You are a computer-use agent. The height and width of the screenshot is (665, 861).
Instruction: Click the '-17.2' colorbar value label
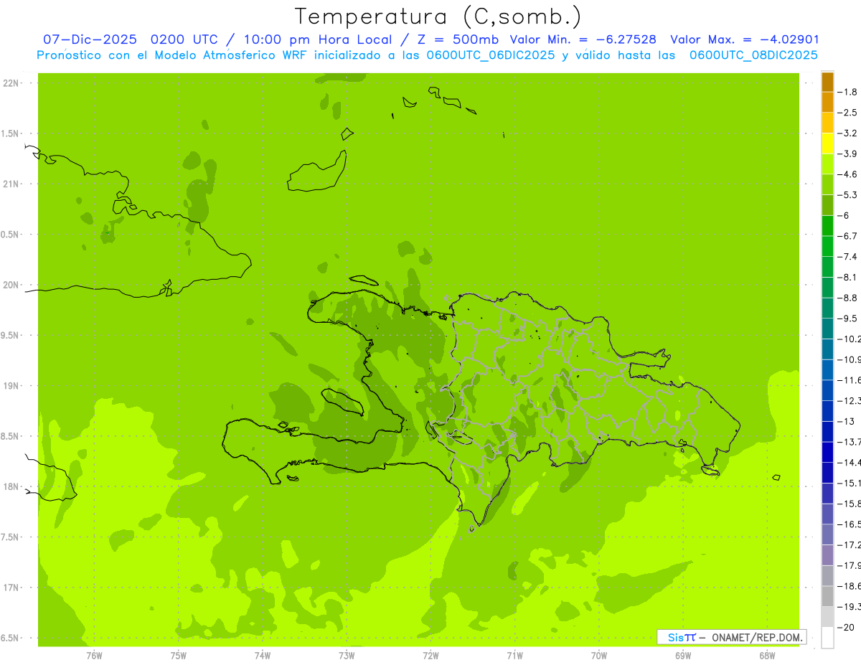pyautogui.click(x=850, y=544)
